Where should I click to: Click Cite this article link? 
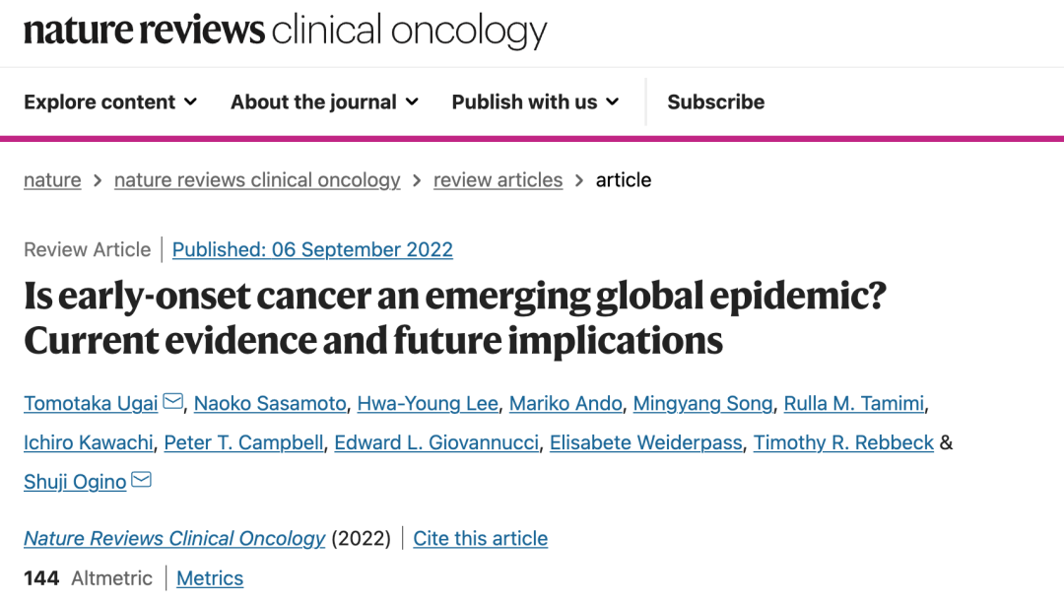tap(480, 538)
